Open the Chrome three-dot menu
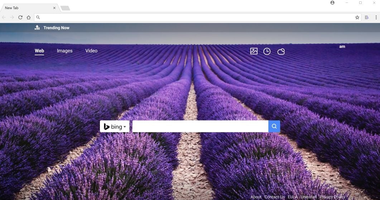The height and width of the screenshot is (200, 380). (x=376, y=17)
